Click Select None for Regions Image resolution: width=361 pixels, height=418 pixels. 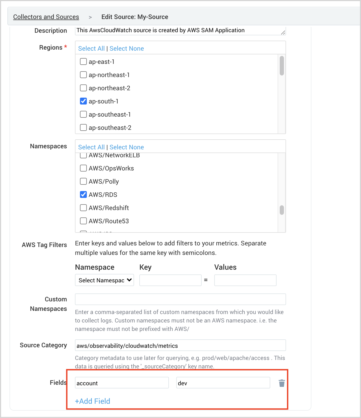click(x=127, y=49)
